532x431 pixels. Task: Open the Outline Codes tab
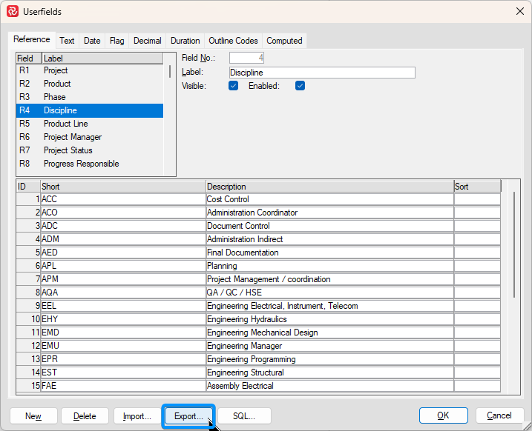coord(233,41)
